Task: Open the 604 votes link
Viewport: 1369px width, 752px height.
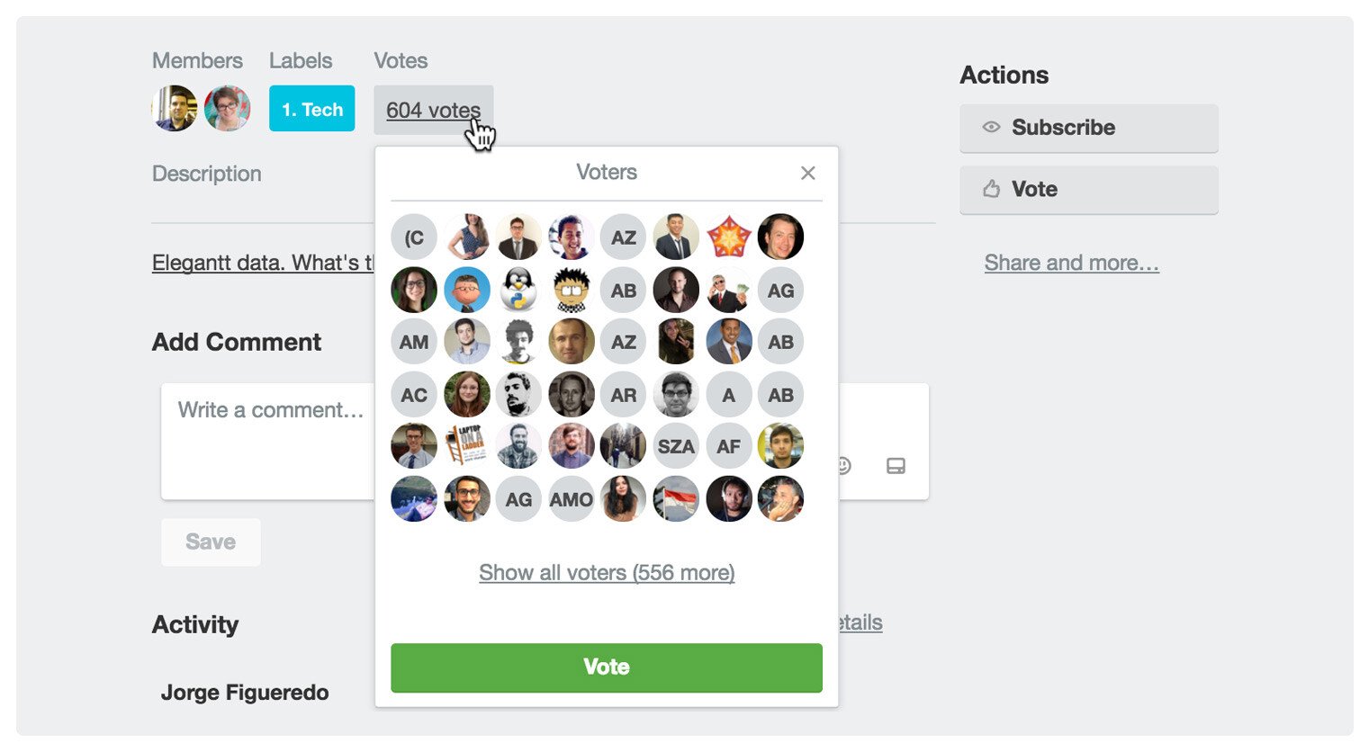Action: pyautogui.click(x=433, y=110)
